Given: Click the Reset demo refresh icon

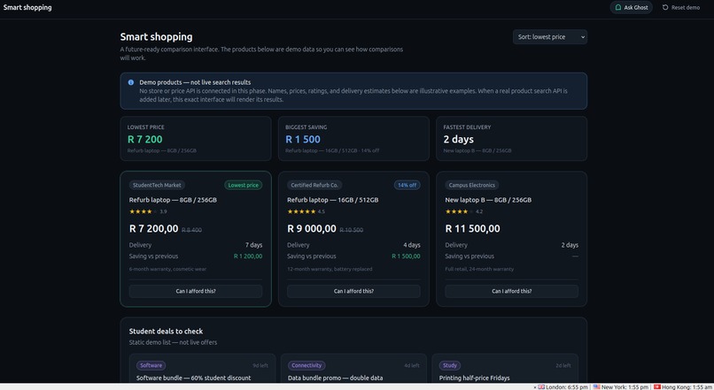Looking at the screenshot, I should tap(665, 7).
